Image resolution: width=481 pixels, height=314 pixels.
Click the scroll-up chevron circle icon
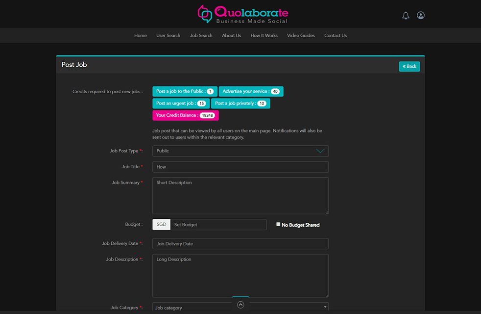240,305
